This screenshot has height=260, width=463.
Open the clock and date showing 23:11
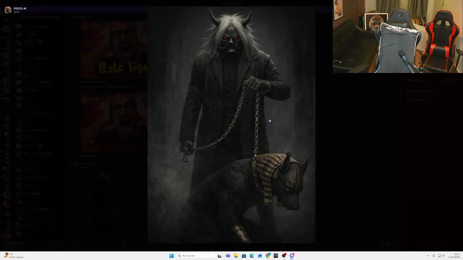click(x=454, y=256)
